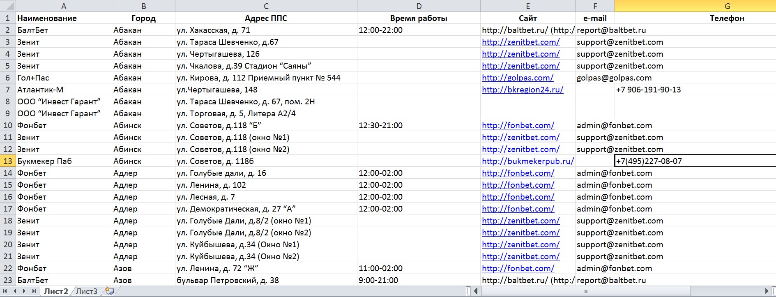Viewport: 776px width, 297px height.
Task: Select the cell 'ул. Ленина, д. 102'
Action: [x=266, y=185]
